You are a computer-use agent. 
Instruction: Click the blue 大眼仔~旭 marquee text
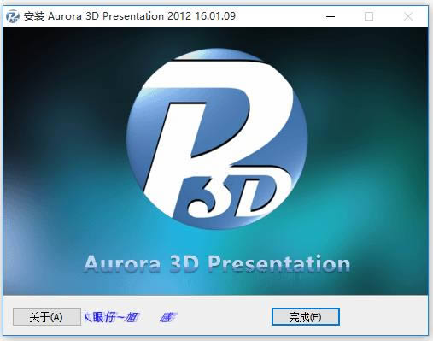(111, 317)
